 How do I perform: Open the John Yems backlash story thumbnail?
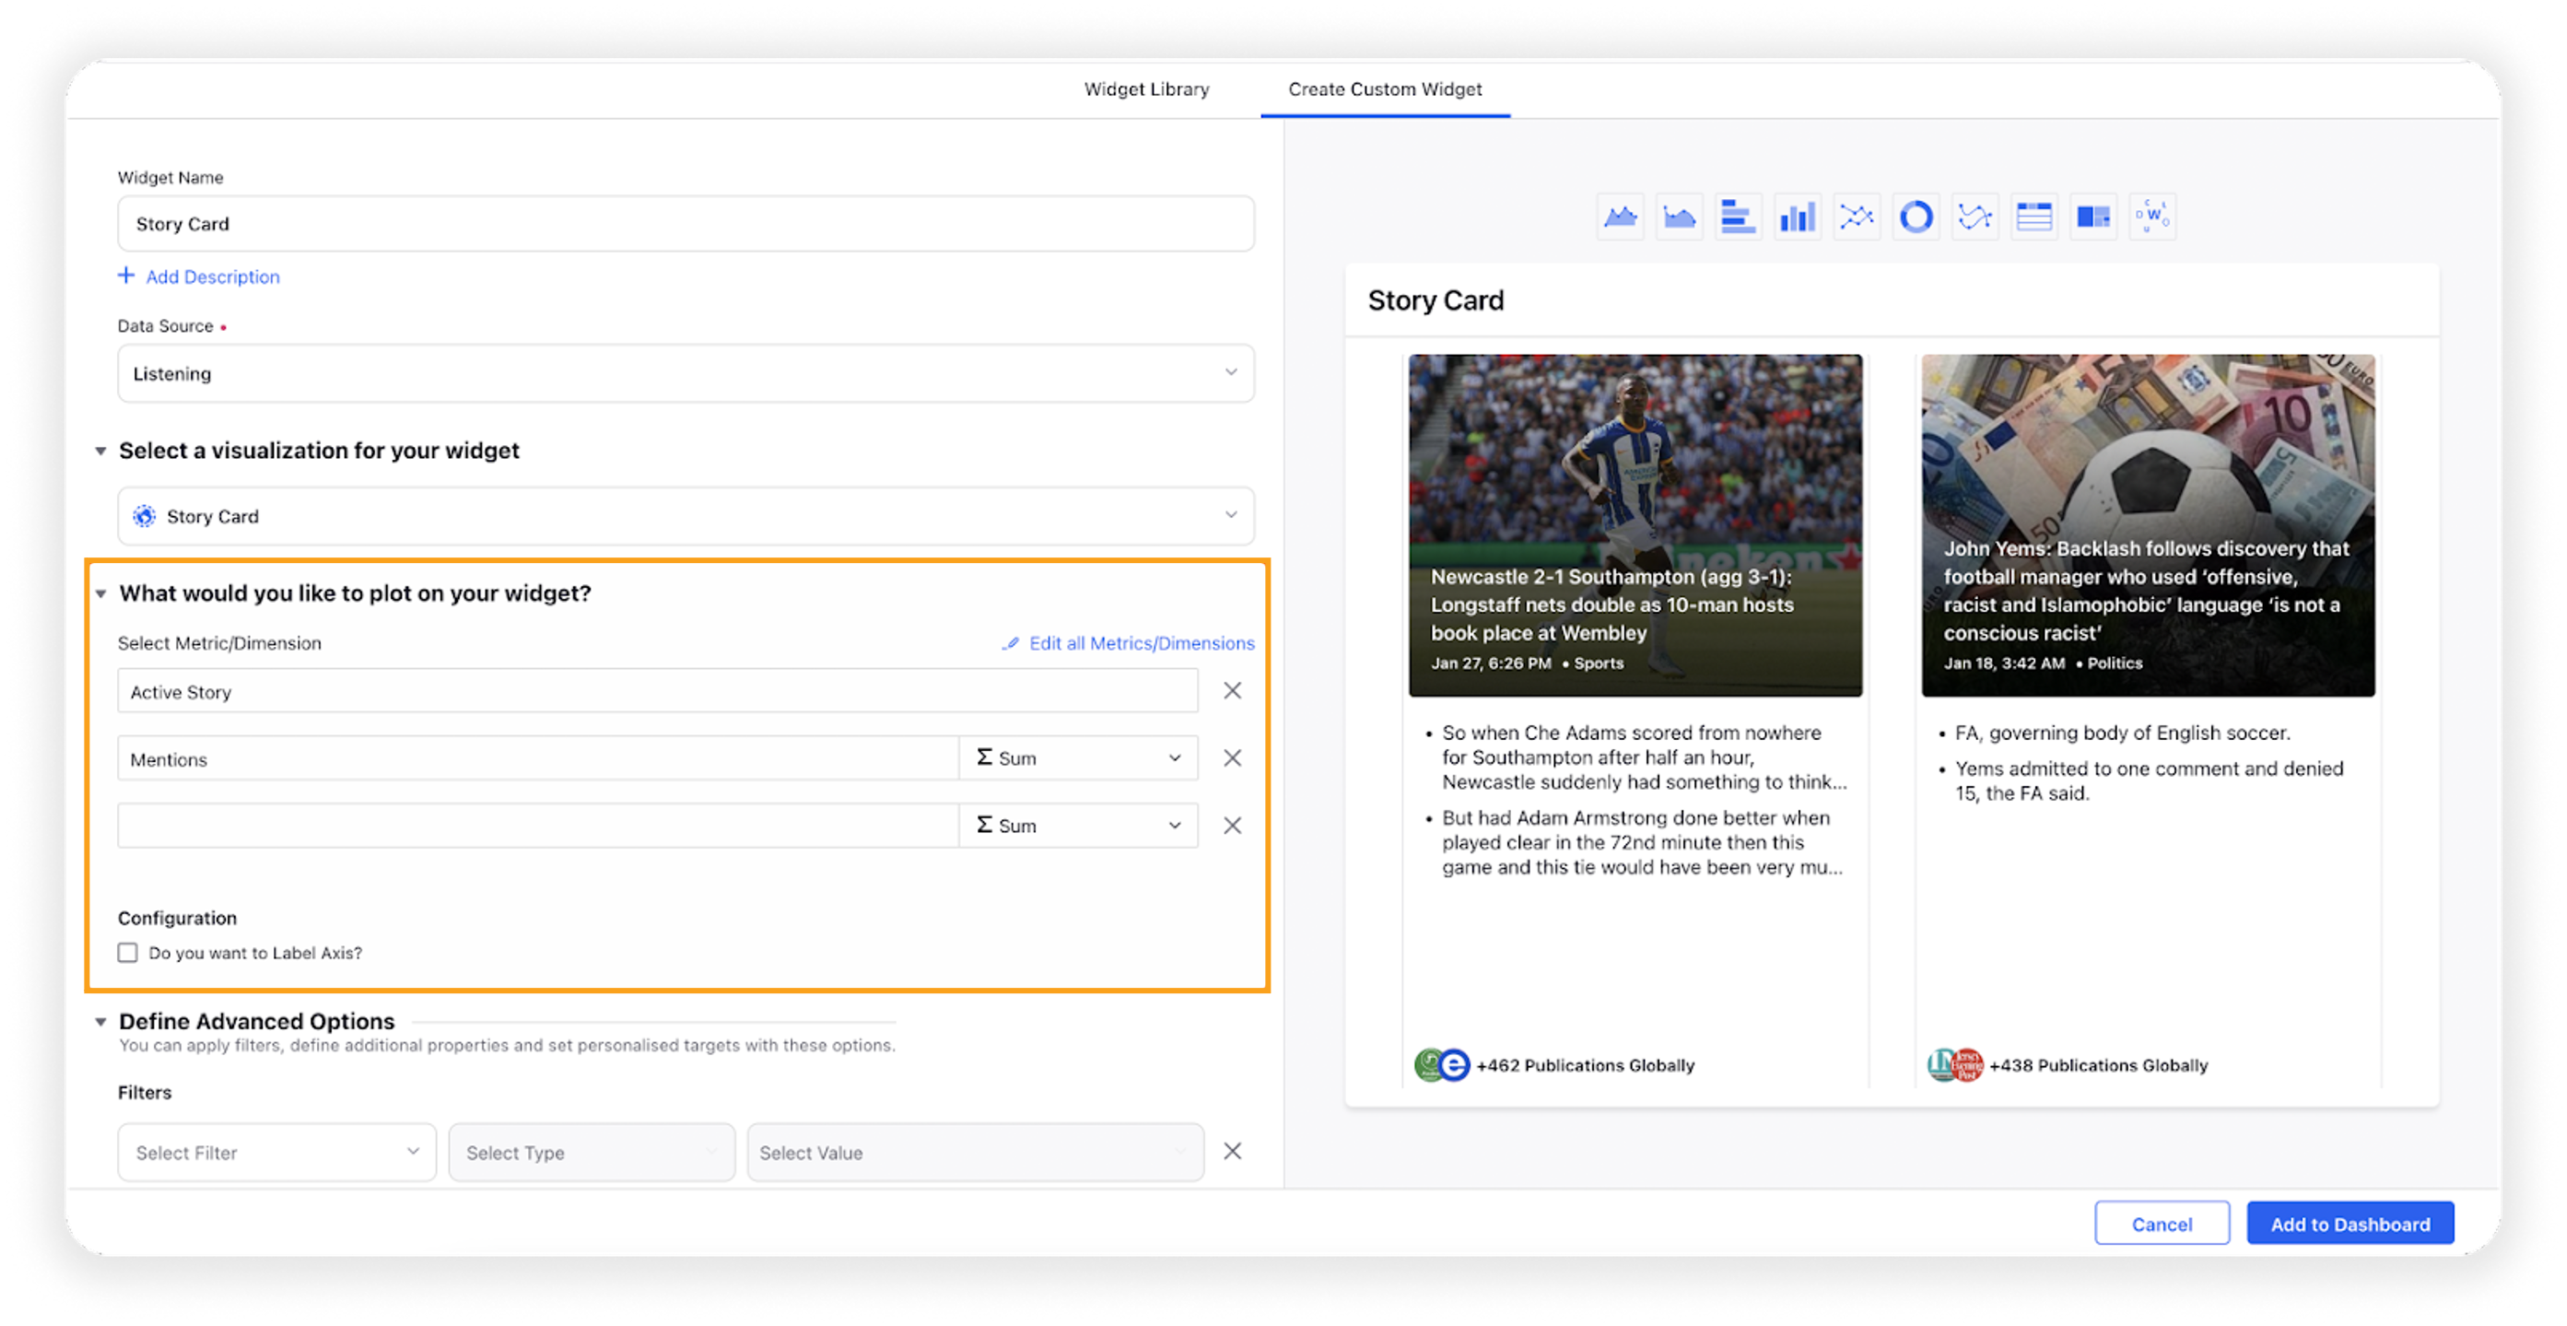tap(2149, 525)
